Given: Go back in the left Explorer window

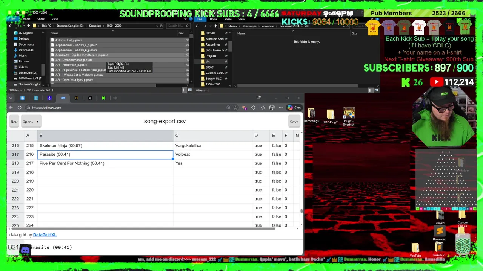Looking at the screenshot, I should pos(11,26).
